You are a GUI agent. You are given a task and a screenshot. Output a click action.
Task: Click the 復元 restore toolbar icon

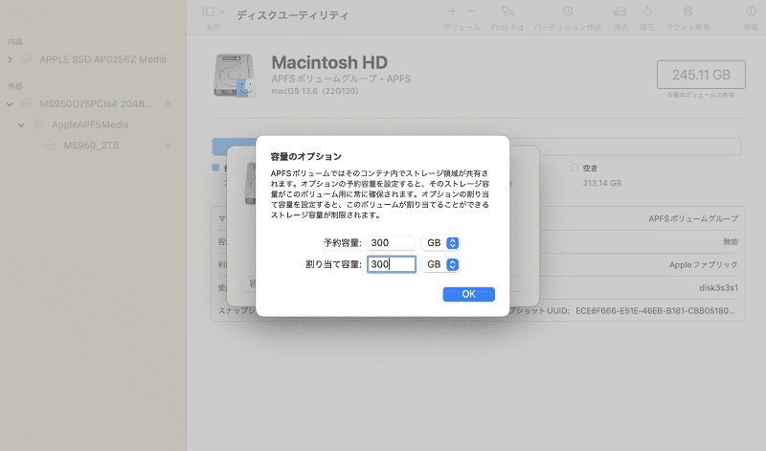(647, 11)
